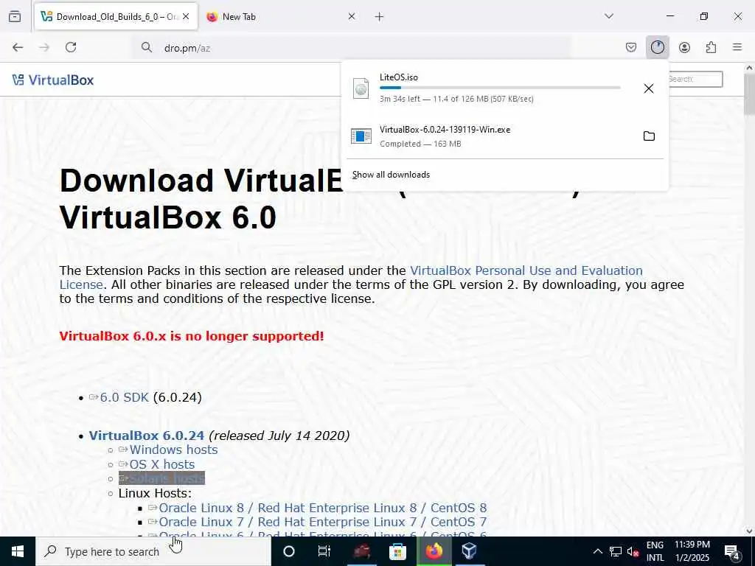Image resolution: width=755 pixels, height=566 pixels.
Task: Click the OS X hosts download link
Action: point(161,464)
